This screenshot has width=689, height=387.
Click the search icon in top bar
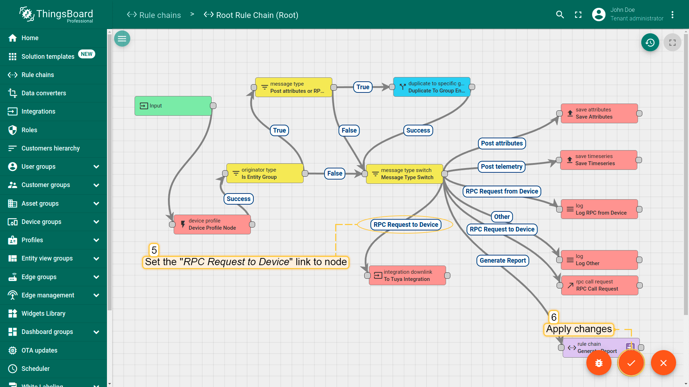coord(560,15)
